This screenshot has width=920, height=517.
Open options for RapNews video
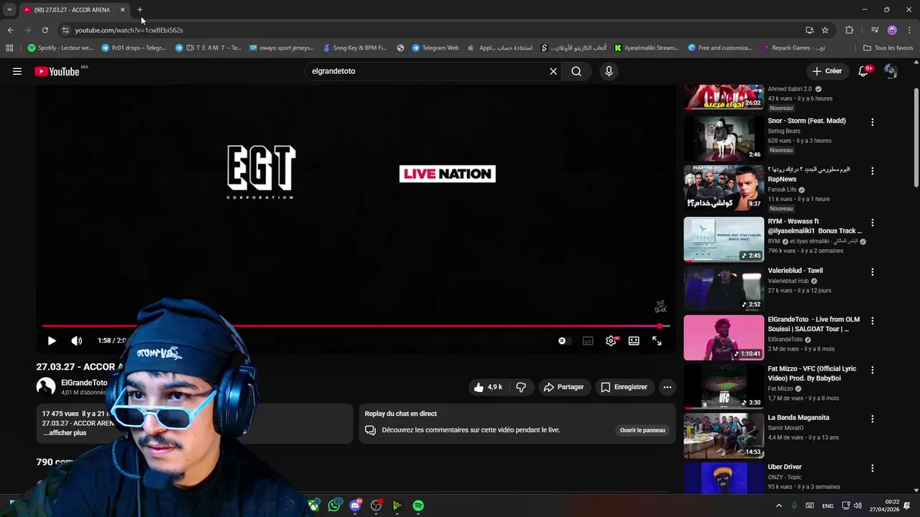click(x=873, y=172)
